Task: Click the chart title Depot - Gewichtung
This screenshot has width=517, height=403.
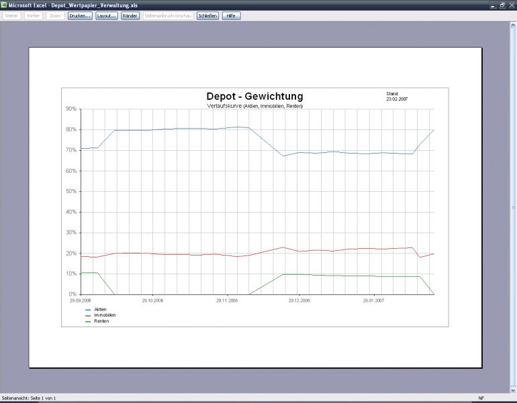Action: point(254,97)
